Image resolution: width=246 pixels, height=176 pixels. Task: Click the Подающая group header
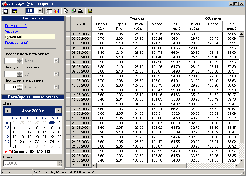click(138, 18)
